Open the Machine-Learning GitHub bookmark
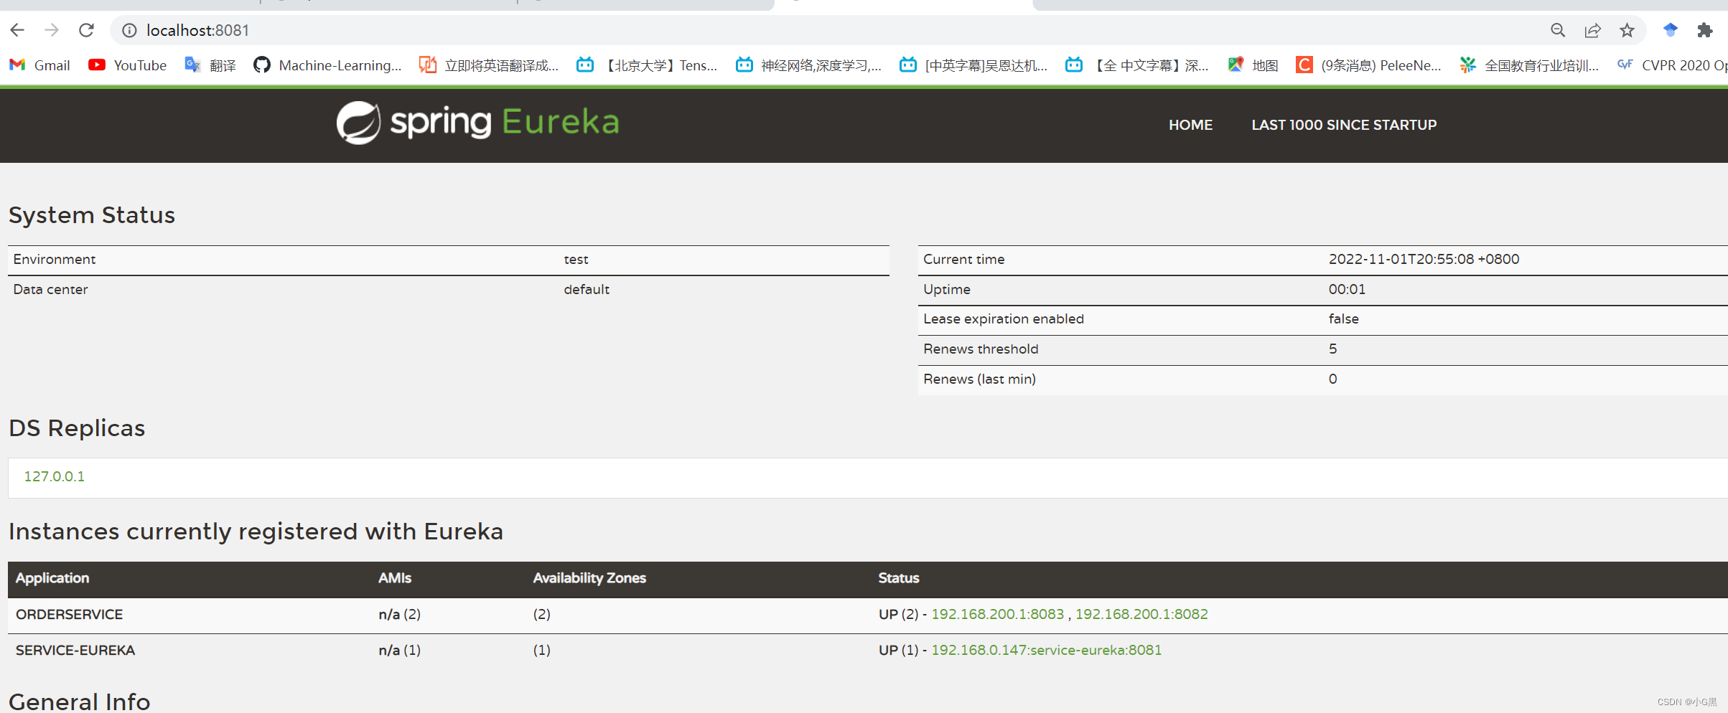The image size is (1728, 713). pyautogui.click(x=327, y=65)
